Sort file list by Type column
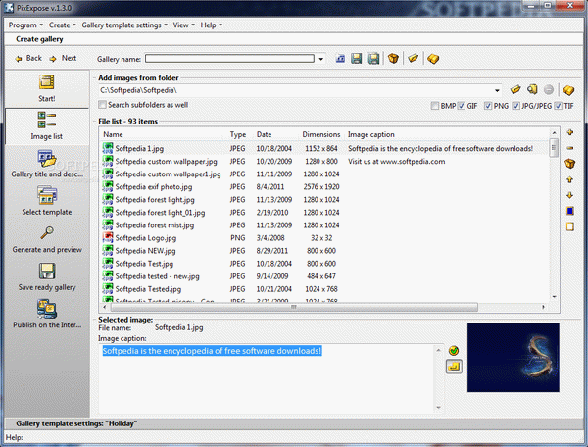The width and height of the screenshot is (588, 447). coord(240,134)
